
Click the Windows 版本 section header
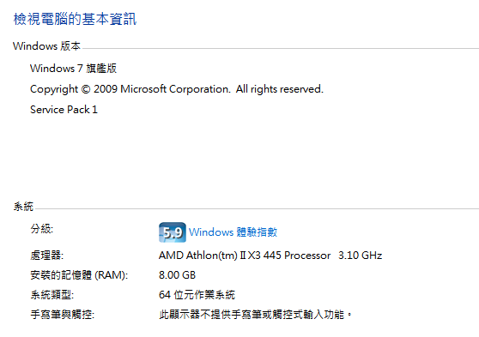coord(46,46)
